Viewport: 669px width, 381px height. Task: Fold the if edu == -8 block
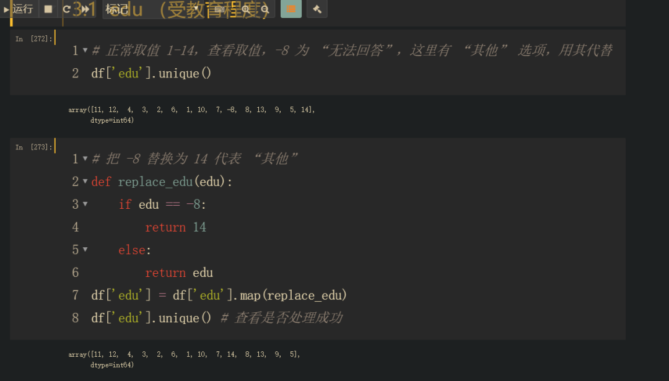(85, 204)
